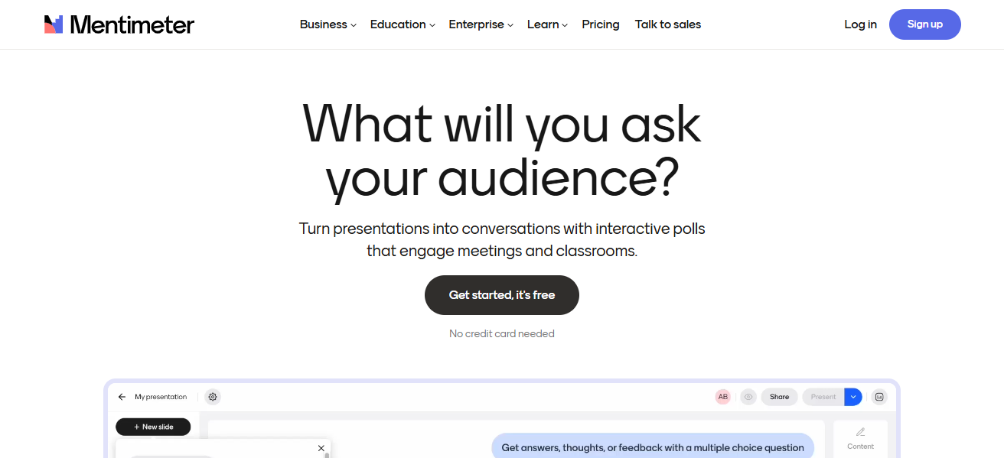Screen dimensions: 1004x458
Task: Open the Content pencil panel
Action: 860,438
